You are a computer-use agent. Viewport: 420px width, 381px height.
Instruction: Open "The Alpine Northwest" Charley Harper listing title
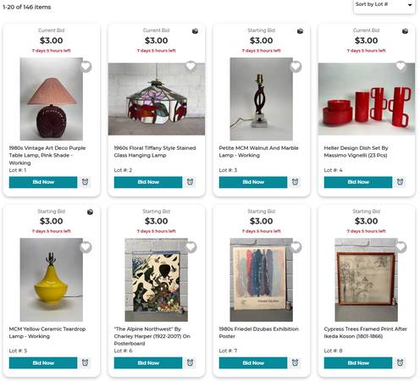(152, 336)
